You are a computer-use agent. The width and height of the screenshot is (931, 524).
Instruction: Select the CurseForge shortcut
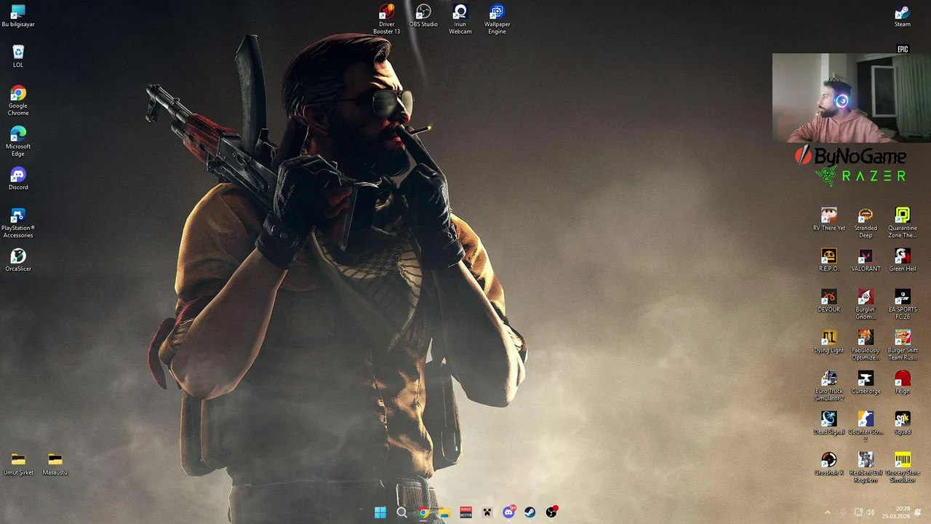point(866,382)
